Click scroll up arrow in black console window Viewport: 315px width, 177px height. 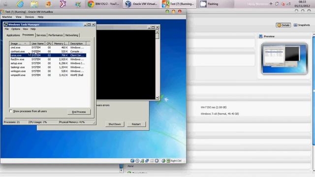pos(157,31)
